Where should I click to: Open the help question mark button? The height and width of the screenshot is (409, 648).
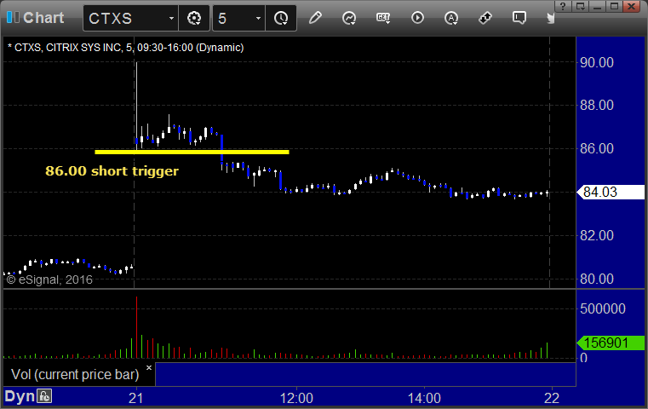point(563,6)
